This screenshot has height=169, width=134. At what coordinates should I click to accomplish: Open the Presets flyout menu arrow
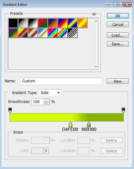click(94, 14)
